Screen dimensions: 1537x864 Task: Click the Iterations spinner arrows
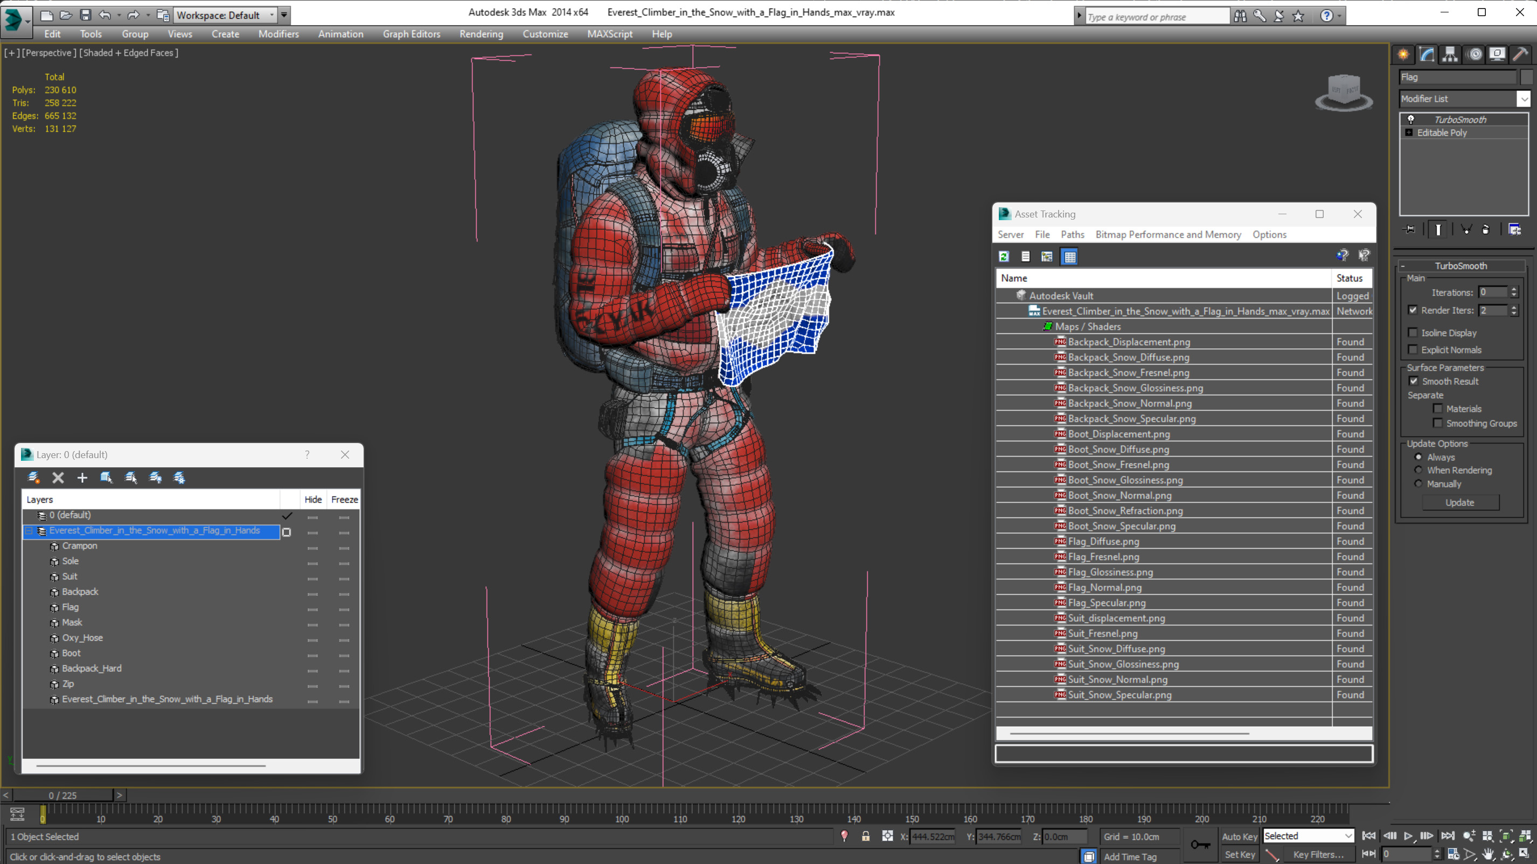pyautogui.click(x=1514, y=292)
